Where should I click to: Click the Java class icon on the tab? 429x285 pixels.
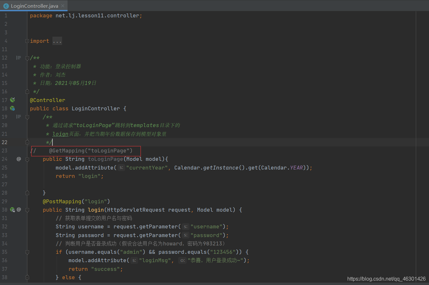(x=6, y=6)
